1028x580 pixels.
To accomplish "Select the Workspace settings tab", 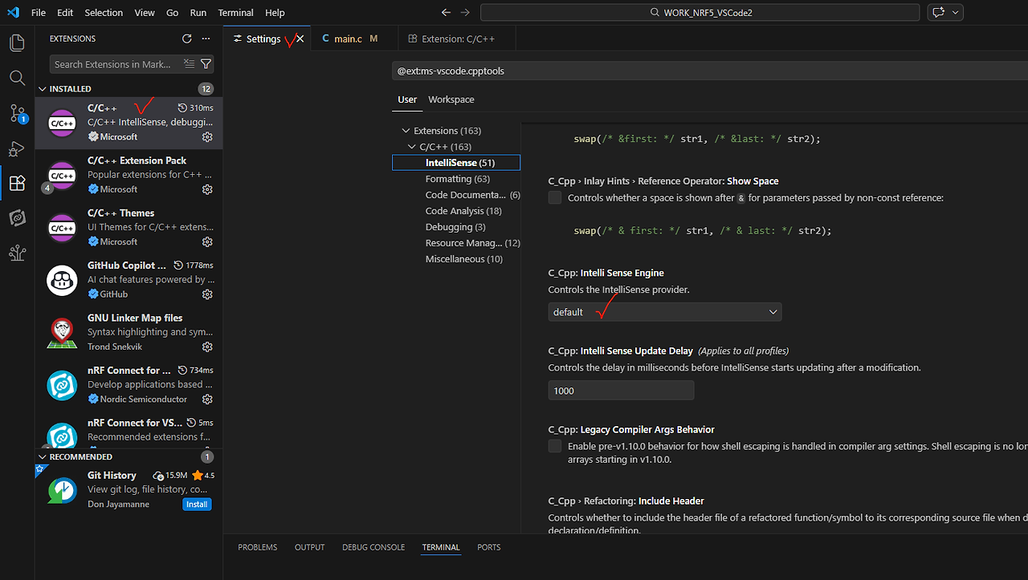I will [x=451, y=99].
